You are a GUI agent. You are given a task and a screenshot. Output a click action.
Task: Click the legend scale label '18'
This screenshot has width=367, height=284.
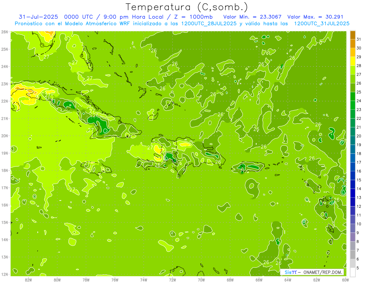359,153
